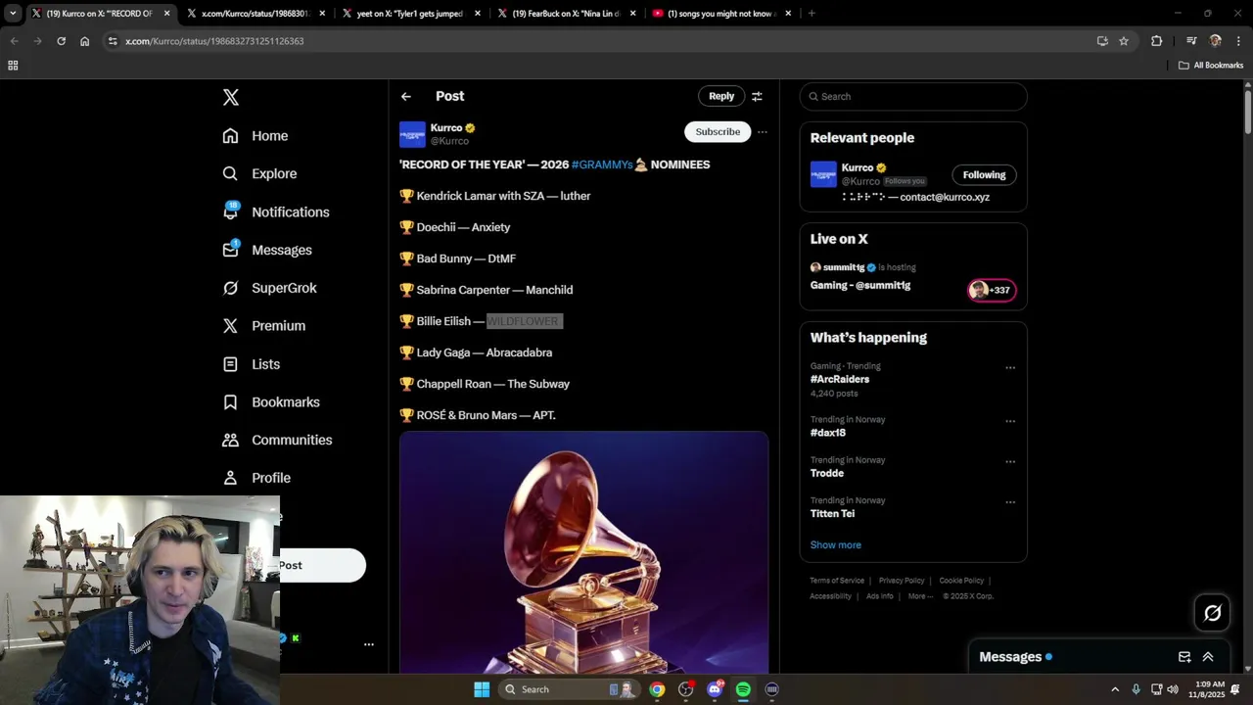
Task: Open Titten Tei trending topic
Action: (x=832, y=513)
